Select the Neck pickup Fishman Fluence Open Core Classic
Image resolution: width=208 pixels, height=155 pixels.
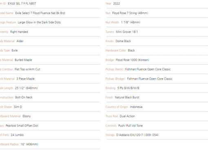click(x=148, y=69)
